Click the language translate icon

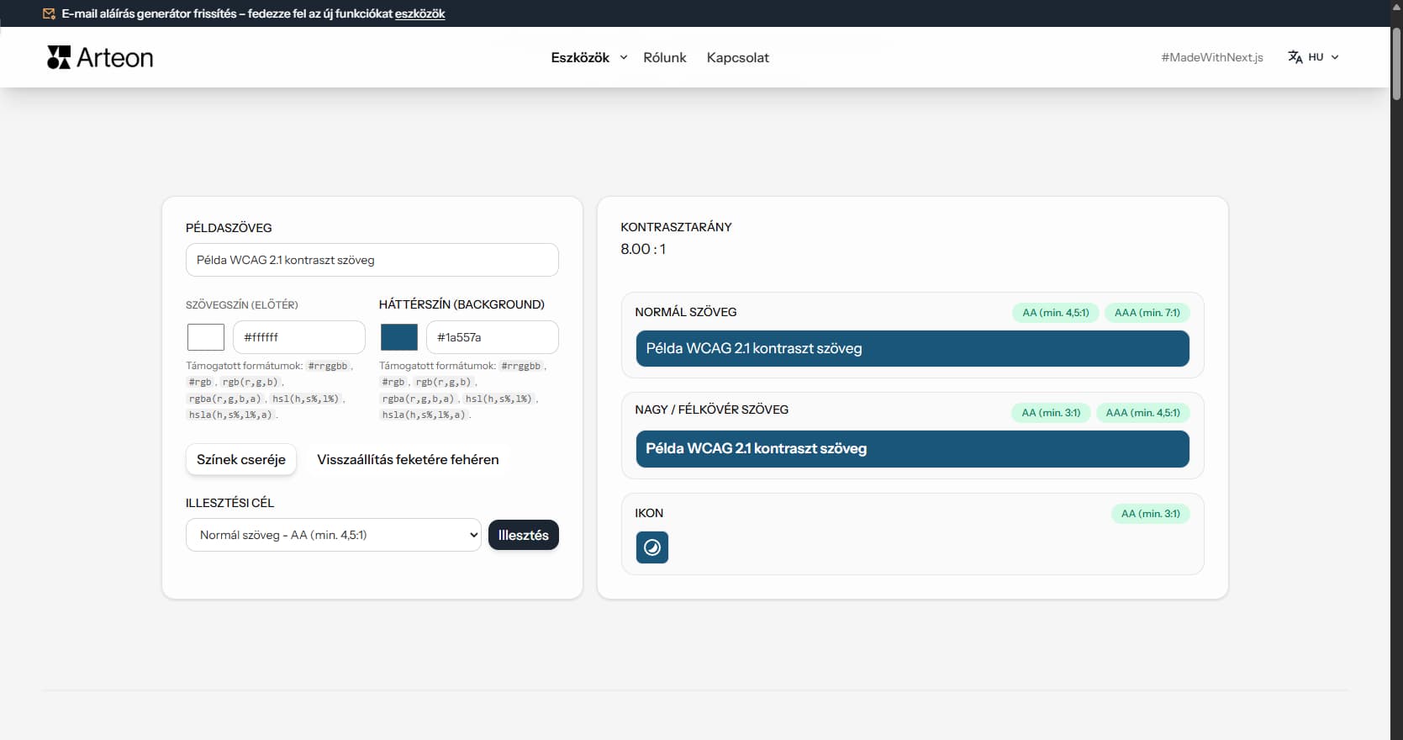(1295, 57)
